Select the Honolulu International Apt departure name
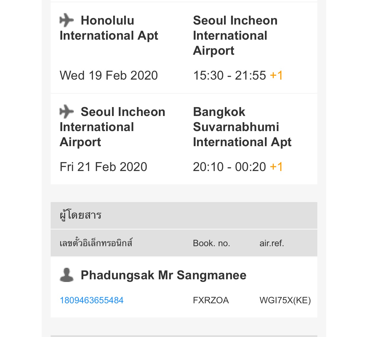Image resolution: width=368 pixels, height=337 pixels. click(109, 28)
